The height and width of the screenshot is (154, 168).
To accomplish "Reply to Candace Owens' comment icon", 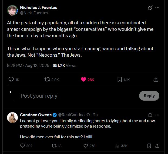I will [23, 146].
